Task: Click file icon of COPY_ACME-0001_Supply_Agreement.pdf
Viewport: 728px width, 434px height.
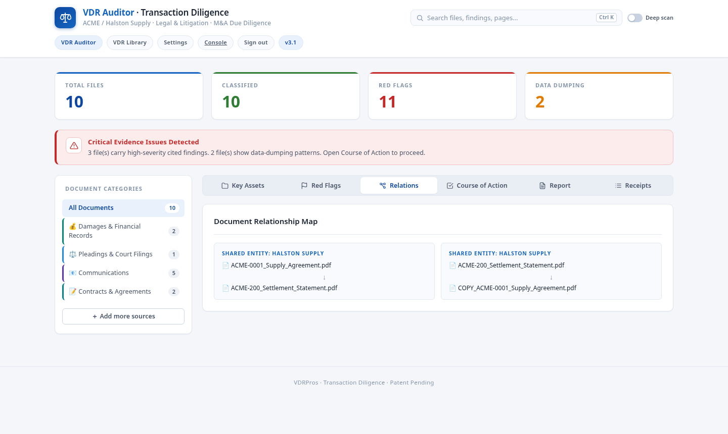Action: (452, 288)
